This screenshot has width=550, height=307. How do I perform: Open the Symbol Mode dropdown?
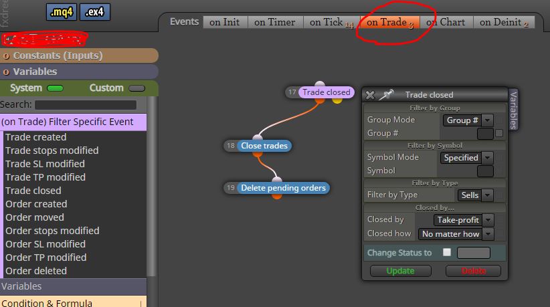(467, 158)
